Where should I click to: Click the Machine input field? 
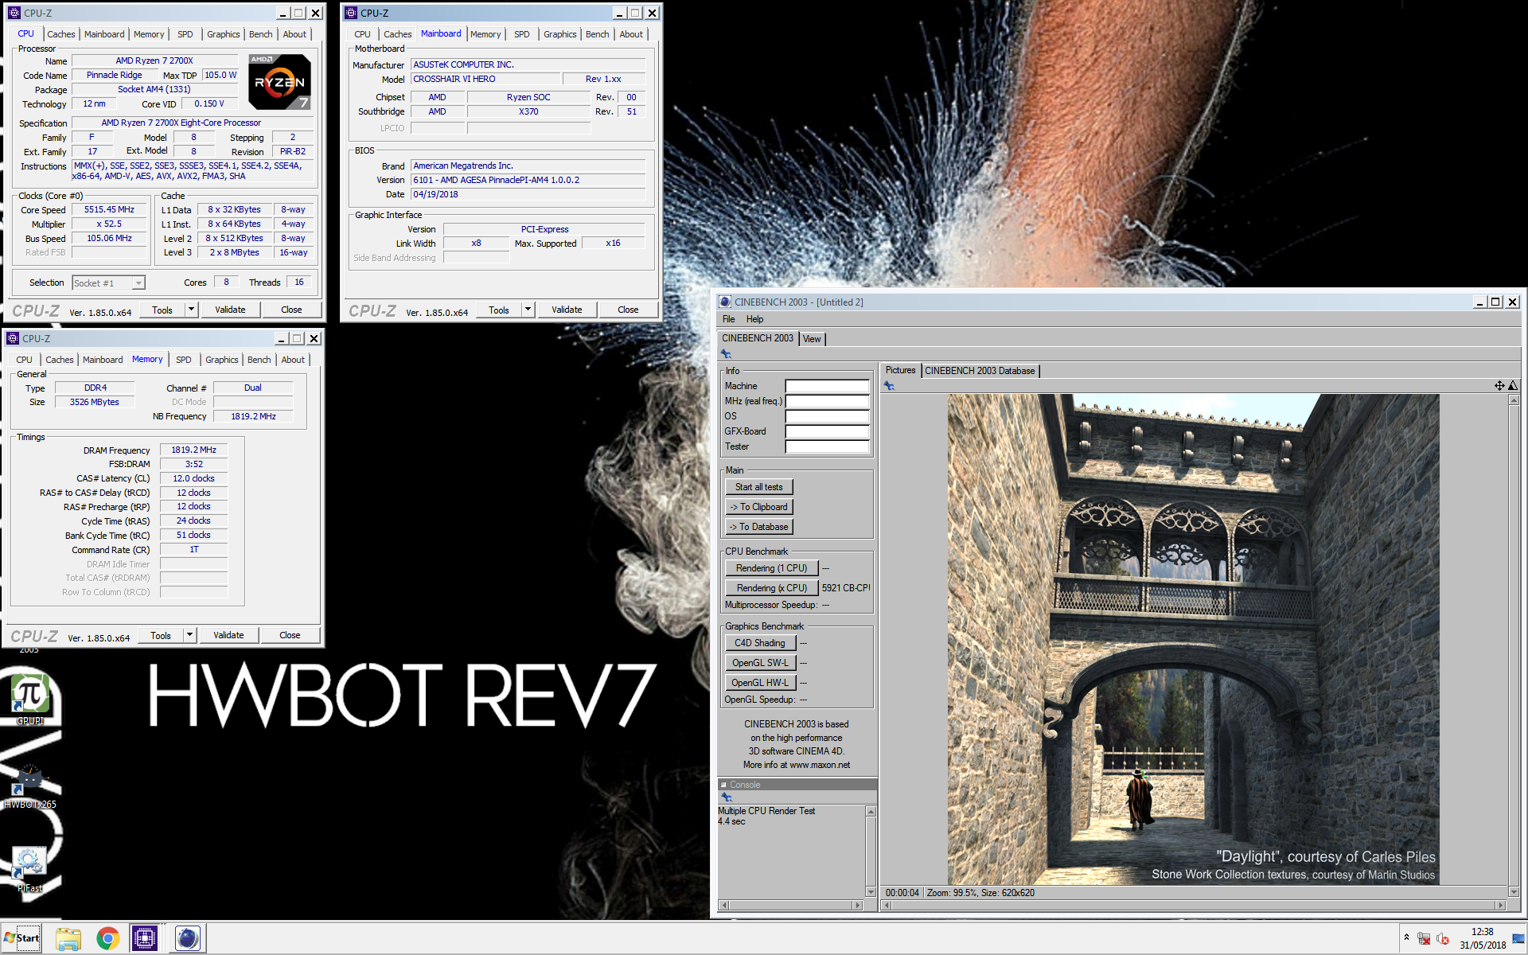(827, 386)
